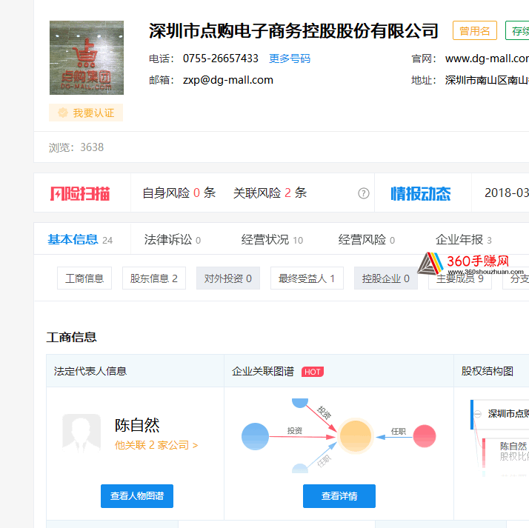Open the official website link www.dg-mall

pos(487,59)
